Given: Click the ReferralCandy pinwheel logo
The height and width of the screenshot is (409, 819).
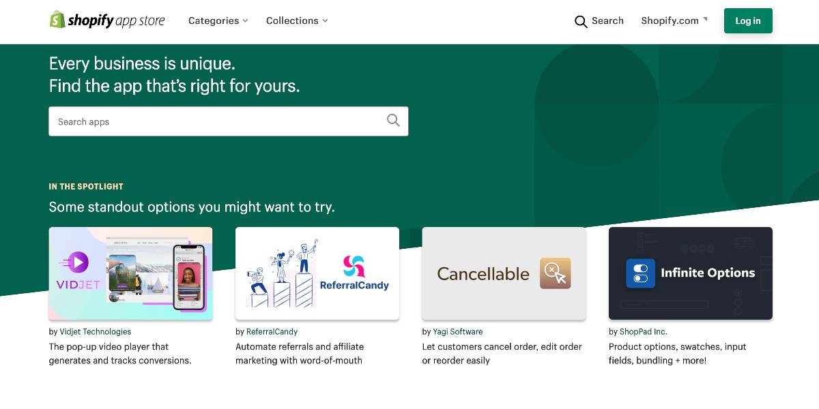Looking at the screenshot, I should (354, 266).
